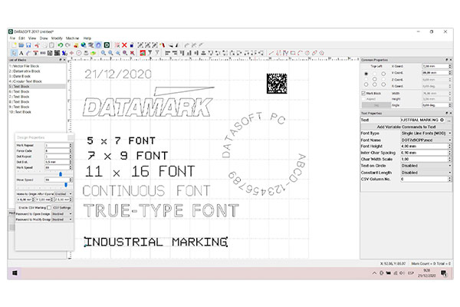Open the Modify menu
460x307 pixels.
(57, 38)
